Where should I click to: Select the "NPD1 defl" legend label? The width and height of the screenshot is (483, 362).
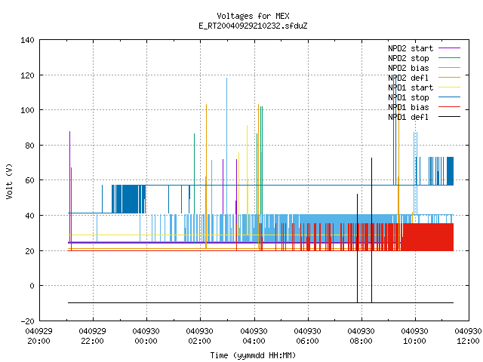(408, 118)
